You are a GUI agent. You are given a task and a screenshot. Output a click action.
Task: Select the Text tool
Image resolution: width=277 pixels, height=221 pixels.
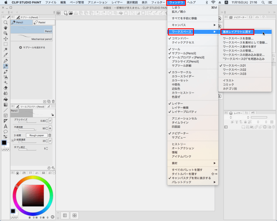[x=6, y=126]
